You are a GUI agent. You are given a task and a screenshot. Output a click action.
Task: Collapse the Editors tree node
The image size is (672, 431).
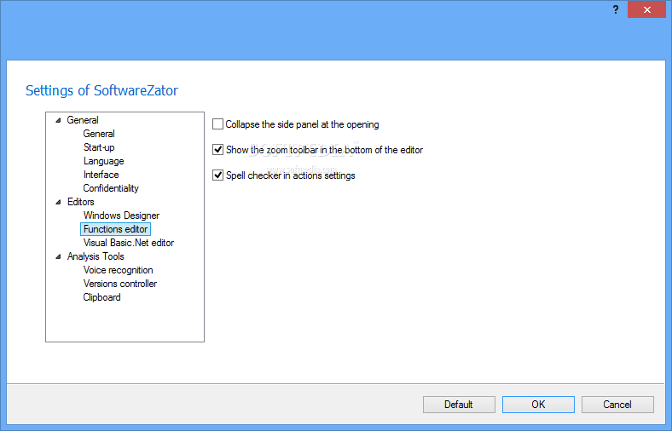click(x=58, y=202)
